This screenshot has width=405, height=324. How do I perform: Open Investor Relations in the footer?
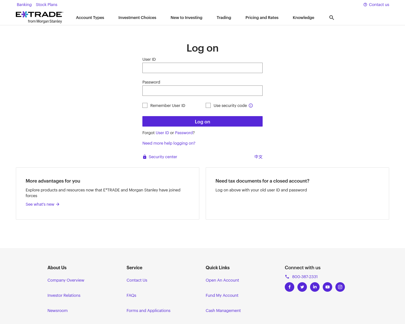tap(64, 296)
